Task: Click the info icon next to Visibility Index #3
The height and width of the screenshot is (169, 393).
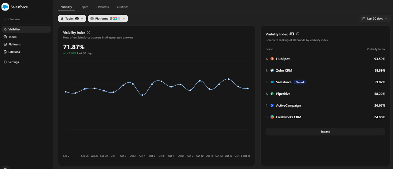Action: coord(298,34)
